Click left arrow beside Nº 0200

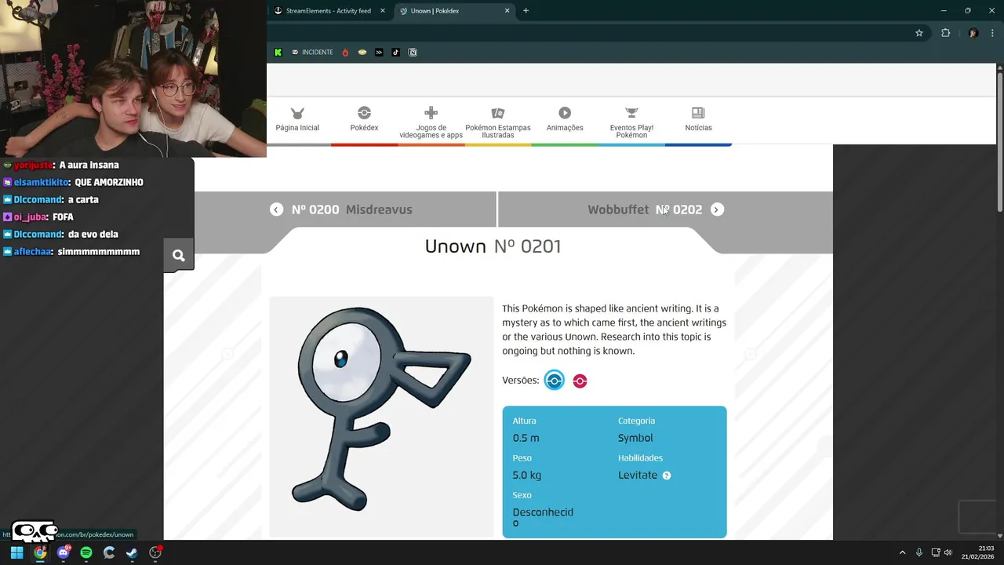(x=276, y=210)
